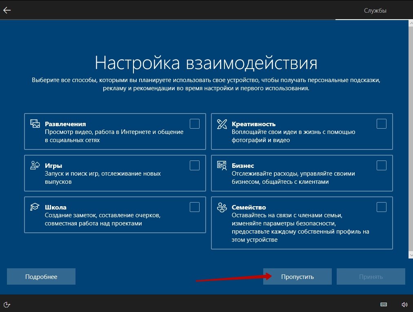Check the Креативность checkbox
This screenshot has height=312, width=413.
click(381, 123)
